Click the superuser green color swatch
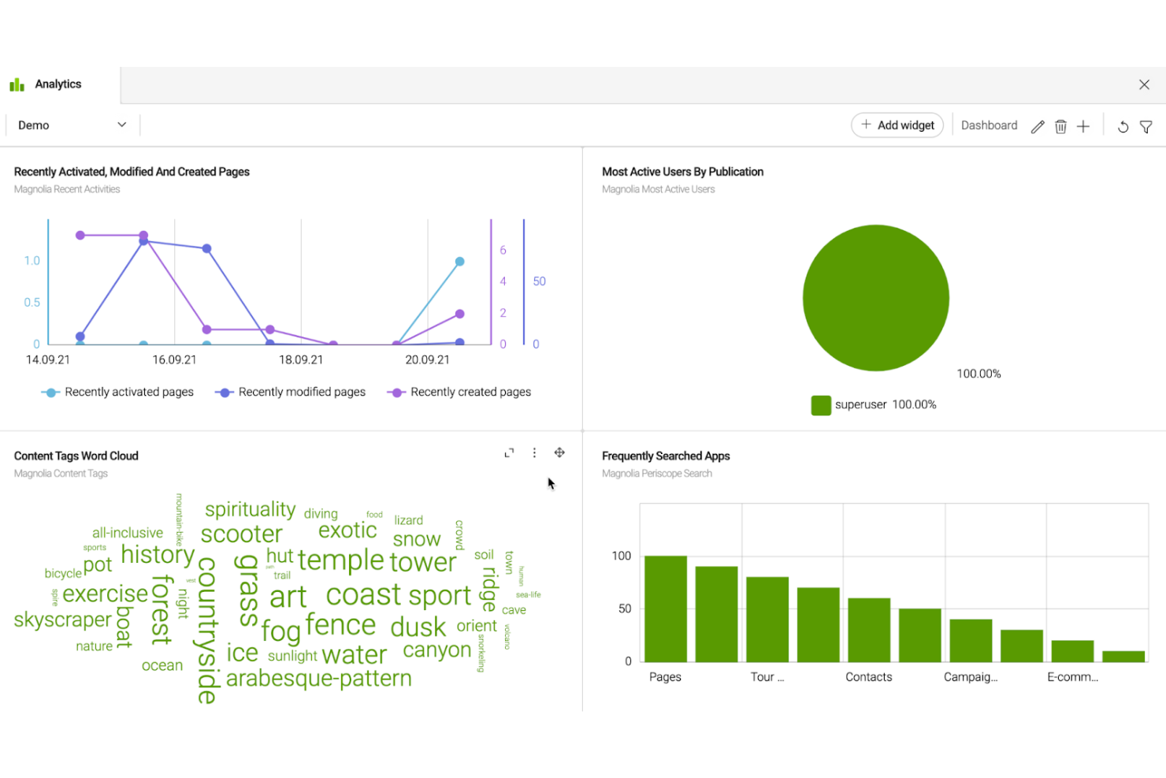 point(821,404)
